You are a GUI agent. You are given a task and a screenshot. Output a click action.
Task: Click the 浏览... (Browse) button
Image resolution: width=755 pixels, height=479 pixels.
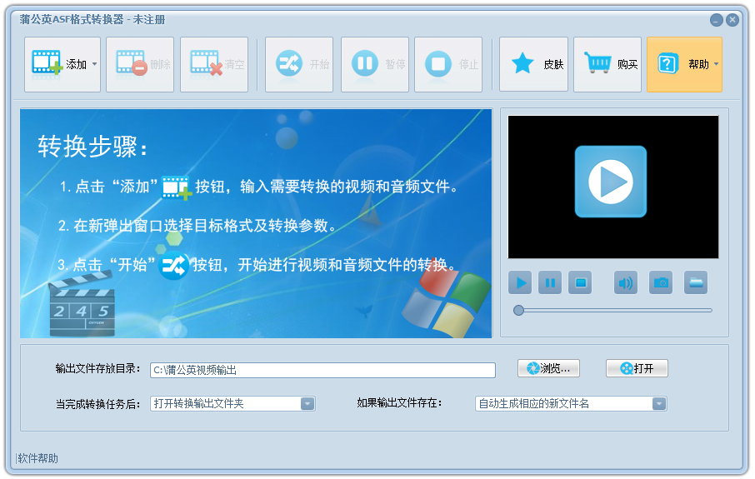[548, 368]
